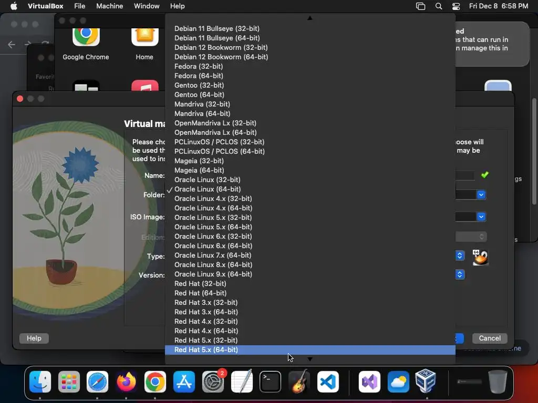Select Gentoo (32-bit) version
The height and width of the screenshot is (403, 538).
click(310, 86)
